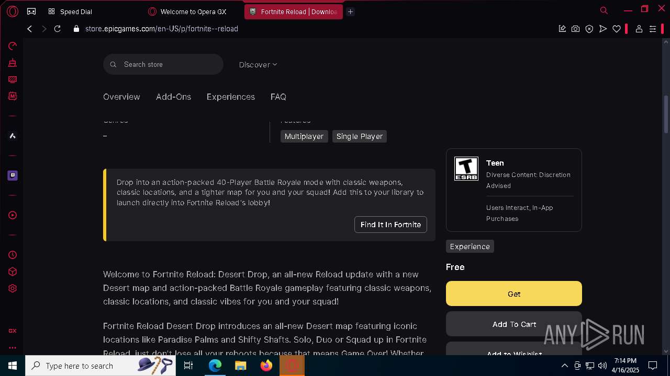
Task: Focus the Search store field
Action: tap(163, 64)
